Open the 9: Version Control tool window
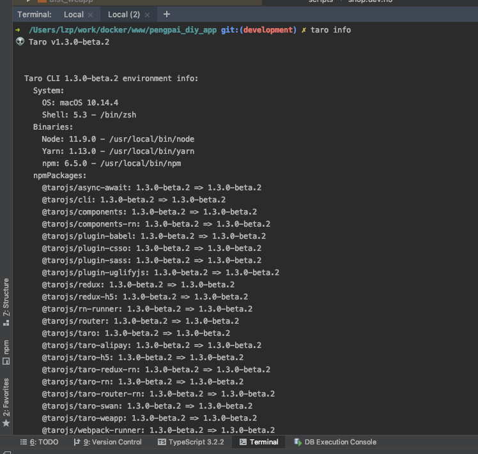The image size is (478, 454). coord(107,442)
